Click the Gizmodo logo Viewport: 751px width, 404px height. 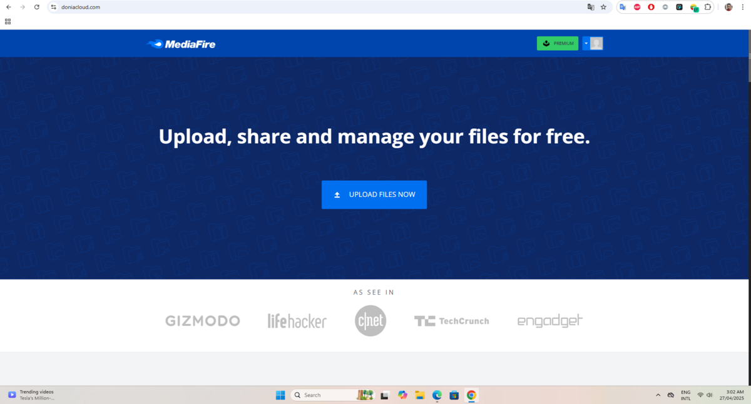(203, 321)
